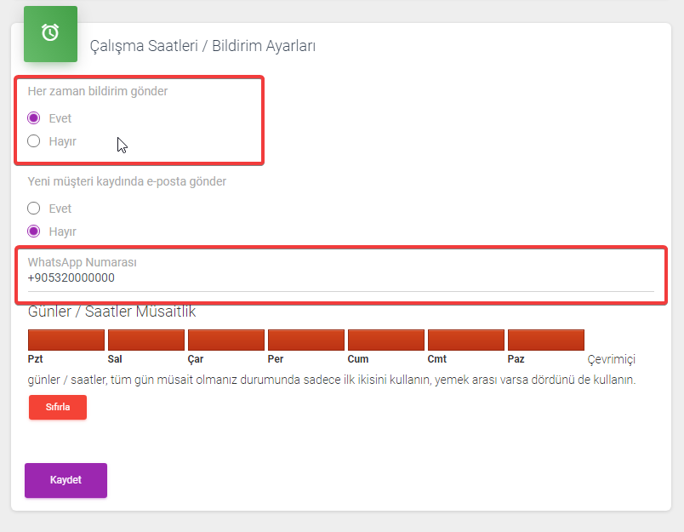Click the Günler / Saatler Müsaitlik heading

click(x=111, y=312)
